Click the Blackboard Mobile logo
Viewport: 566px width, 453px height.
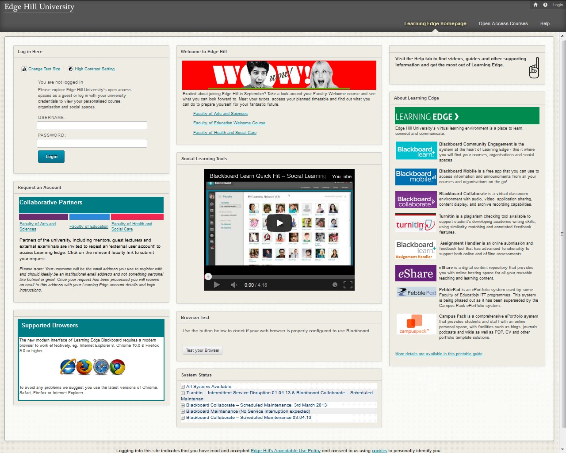pos(416,177)
